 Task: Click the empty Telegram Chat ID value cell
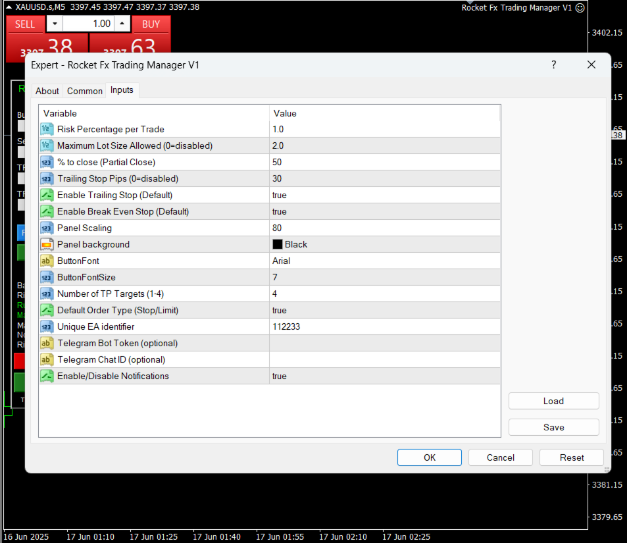(385, 360)
